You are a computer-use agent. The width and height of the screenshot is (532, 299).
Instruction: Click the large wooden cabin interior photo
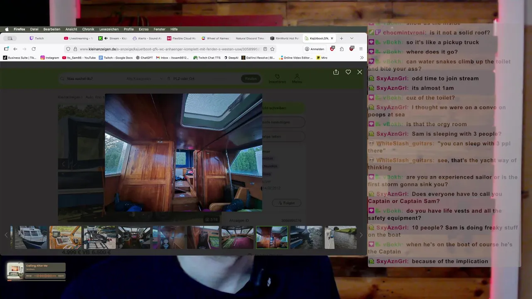(x=183, y=152)
